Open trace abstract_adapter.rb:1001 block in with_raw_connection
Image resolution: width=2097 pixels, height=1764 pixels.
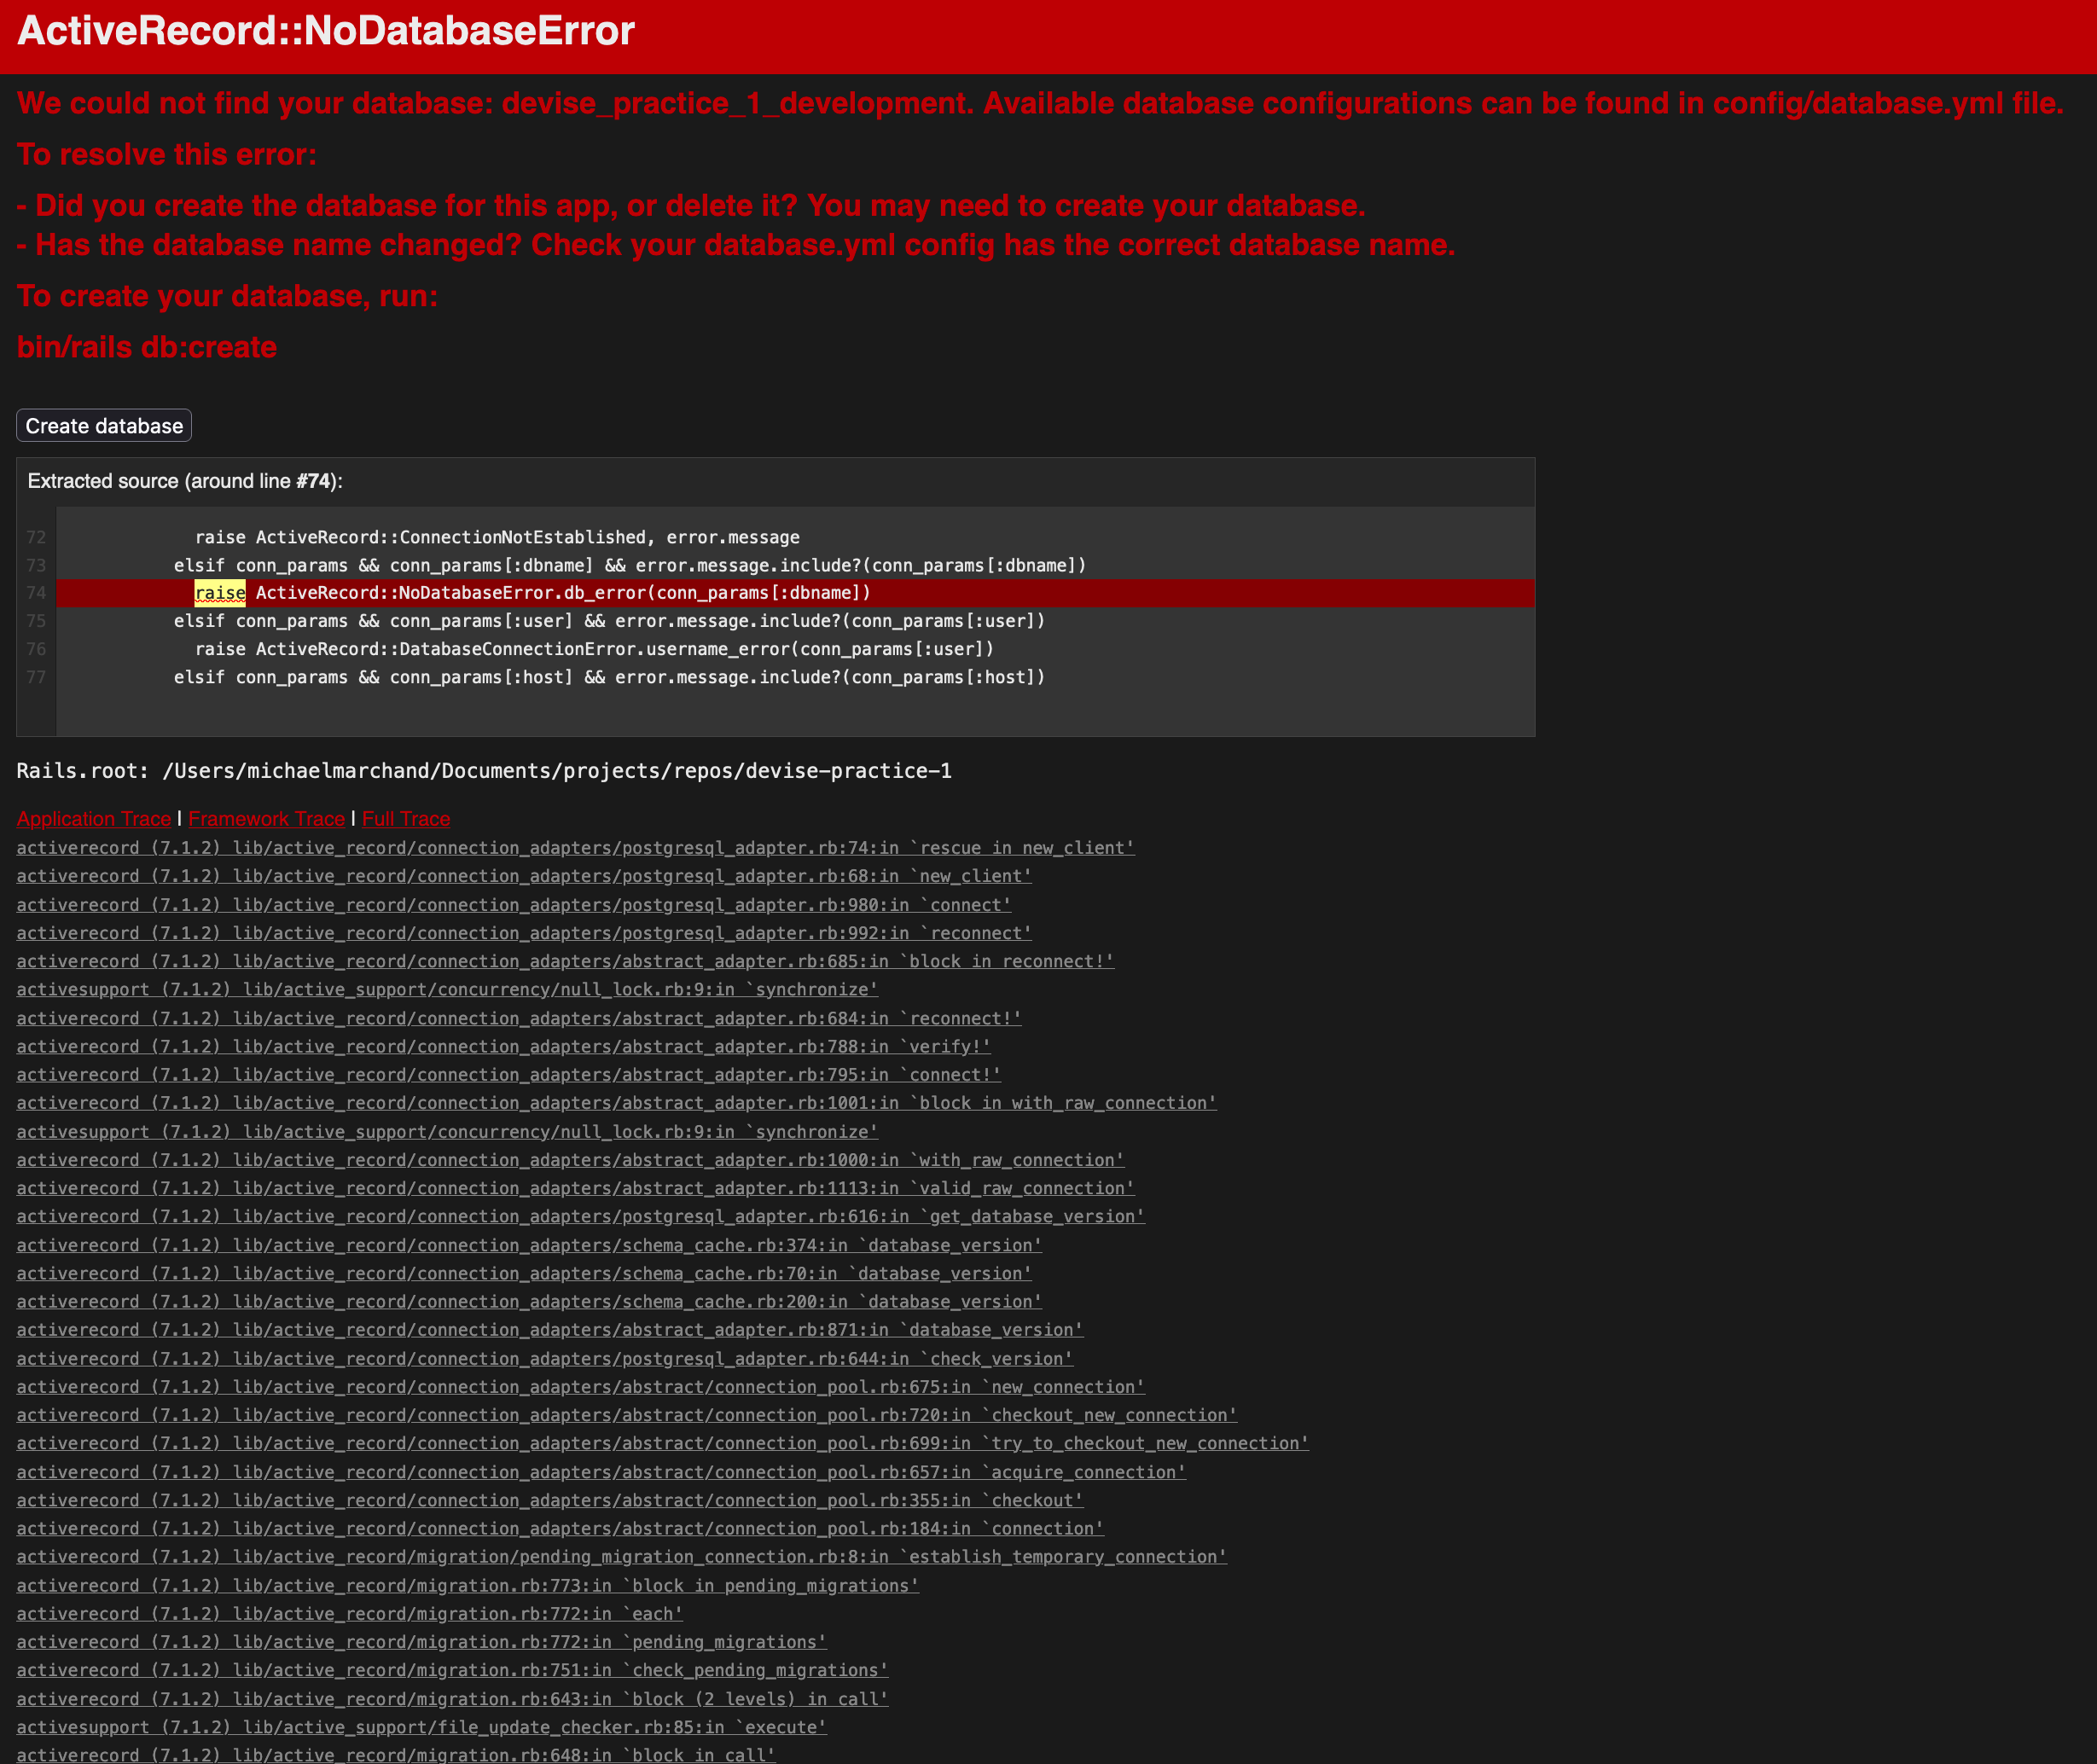617,1103
